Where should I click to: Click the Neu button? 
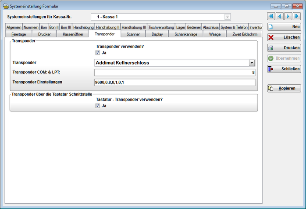[284, 27]
